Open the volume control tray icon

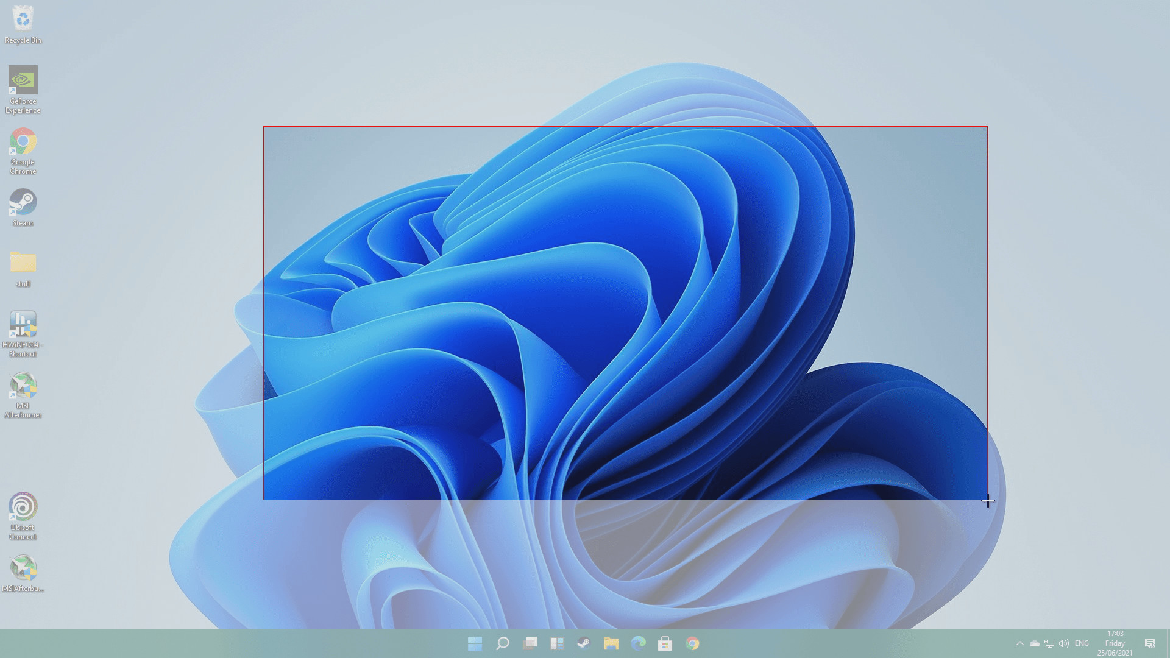(1064, 643)
